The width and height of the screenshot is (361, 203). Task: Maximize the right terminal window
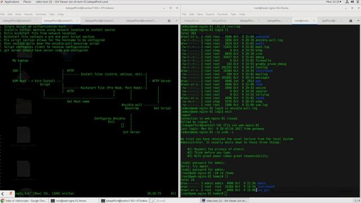(352, 8)
